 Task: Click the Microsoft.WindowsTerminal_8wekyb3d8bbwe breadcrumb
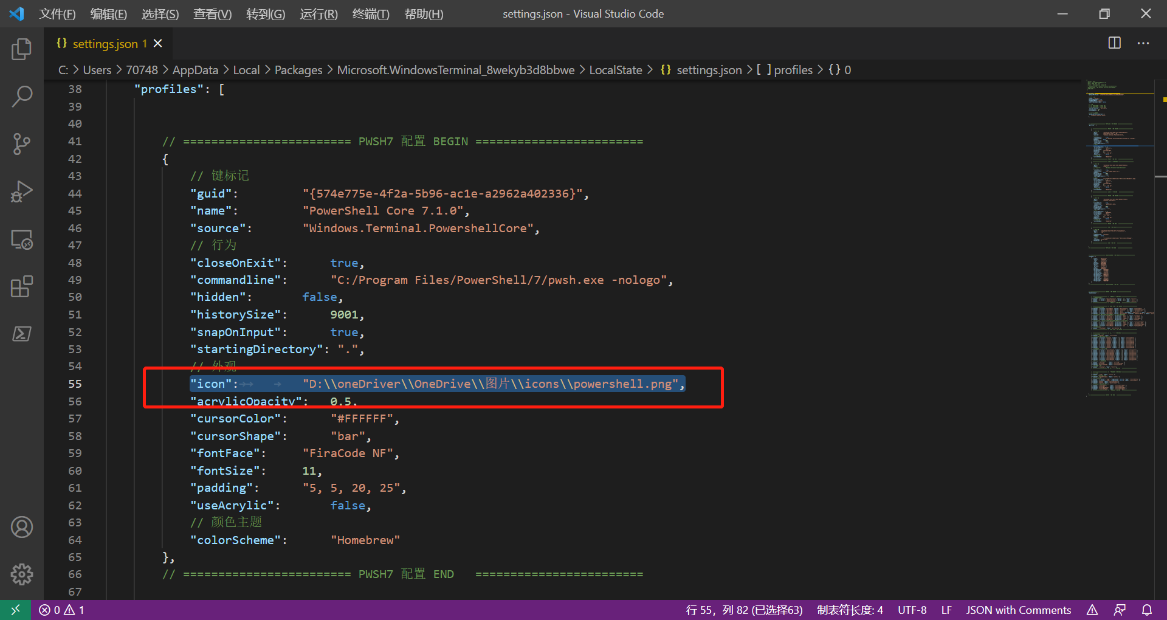456,70
